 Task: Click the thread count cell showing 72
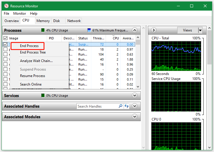102,44
